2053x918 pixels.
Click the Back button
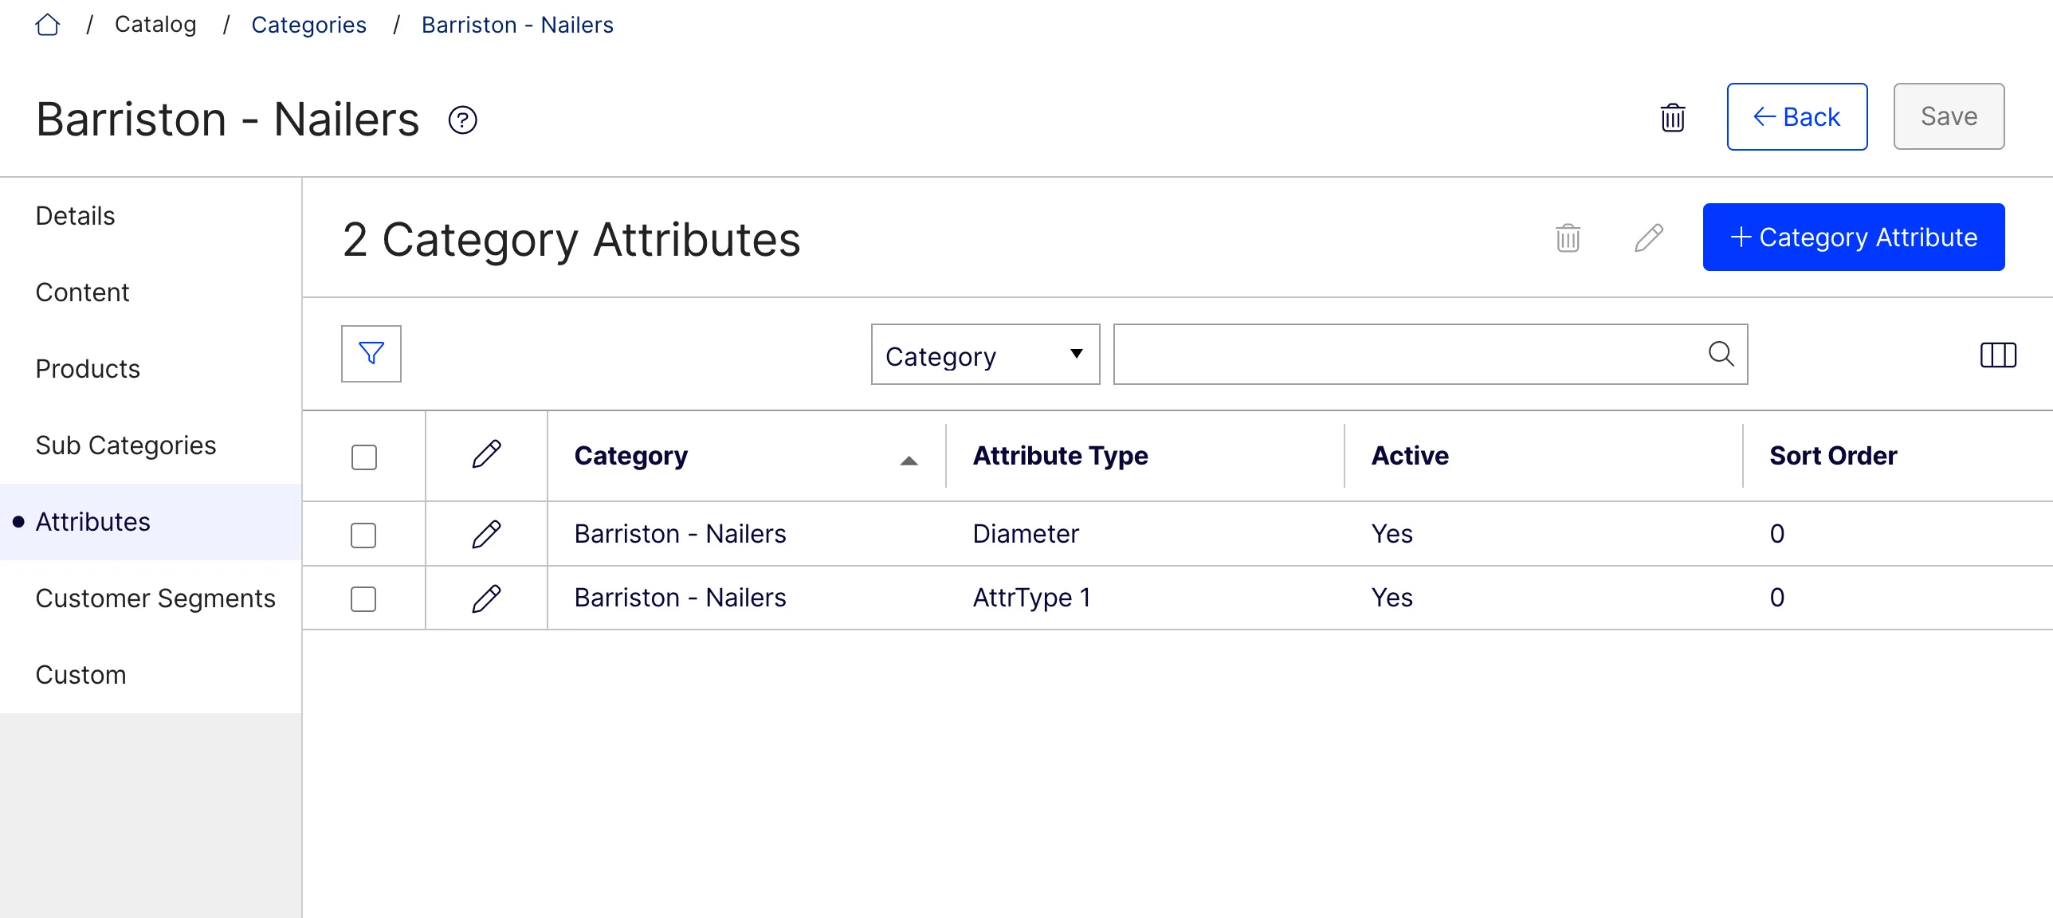click(x=1797, y=116)
